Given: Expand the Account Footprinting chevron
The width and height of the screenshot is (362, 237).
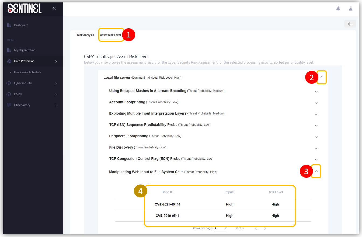Looking at the screenshot, I should click(x=316, y=103).
